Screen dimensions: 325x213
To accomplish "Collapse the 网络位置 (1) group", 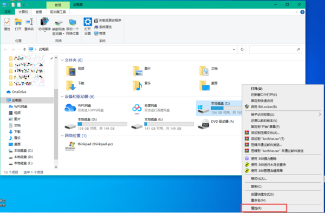I will tap(62, 136).
